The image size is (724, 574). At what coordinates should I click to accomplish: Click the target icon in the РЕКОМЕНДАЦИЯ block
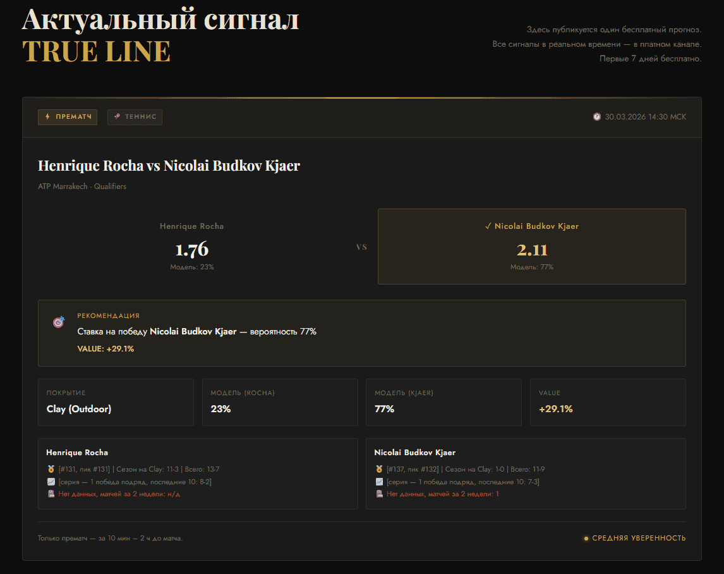58,322
